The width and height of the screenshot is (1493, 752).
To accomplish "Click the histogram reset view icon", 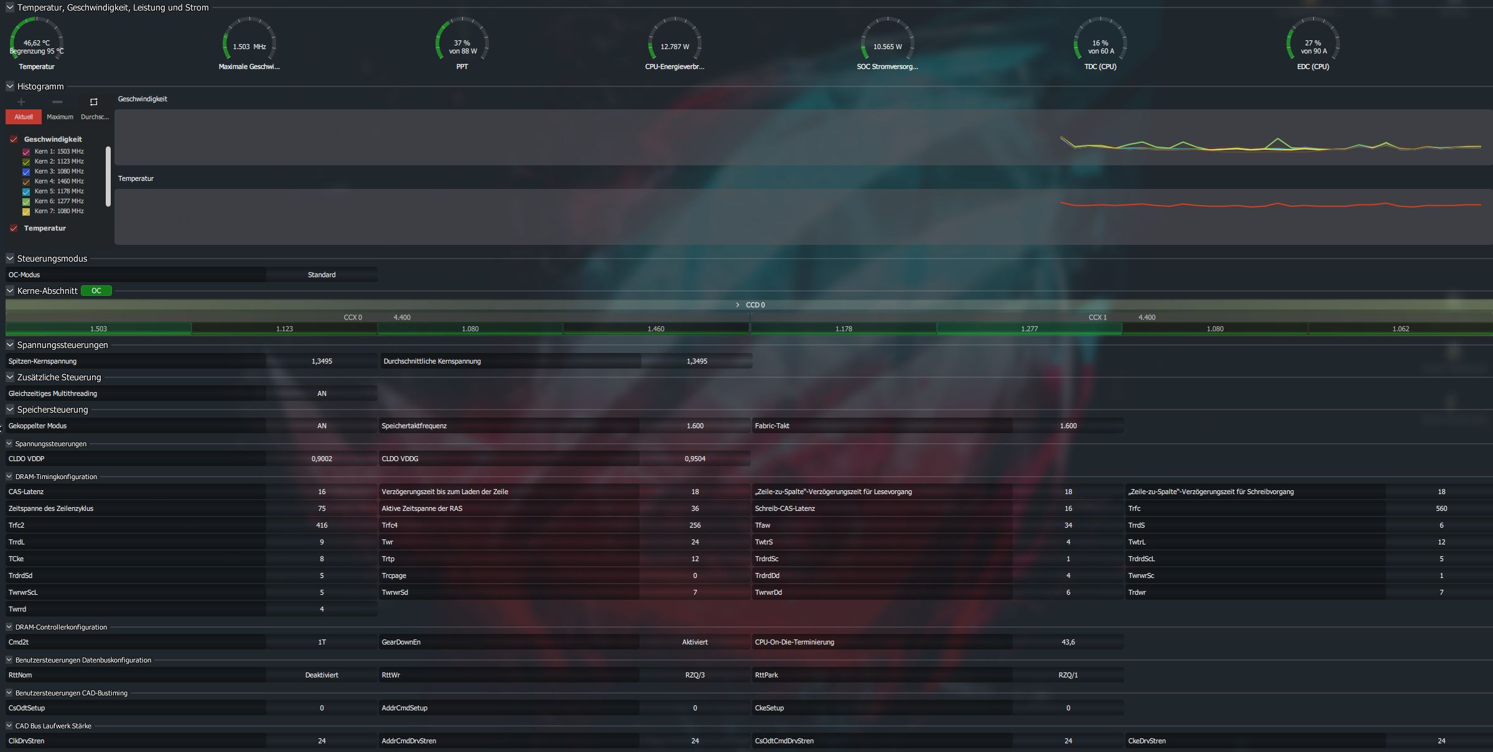I will click(94, 102).
